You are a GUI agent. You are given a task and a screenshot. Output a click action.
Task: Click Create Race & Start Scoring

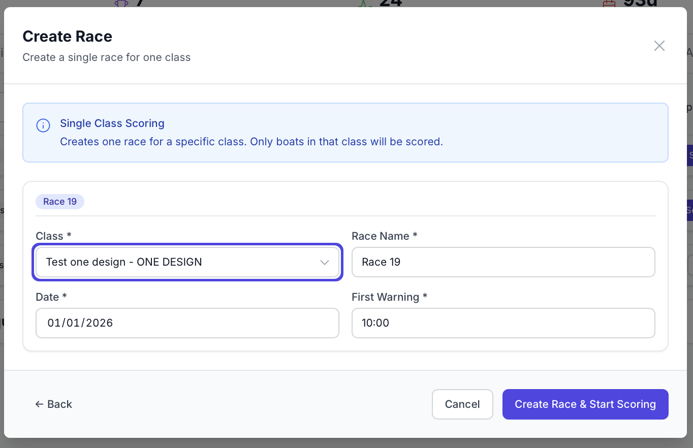(585, 404)
